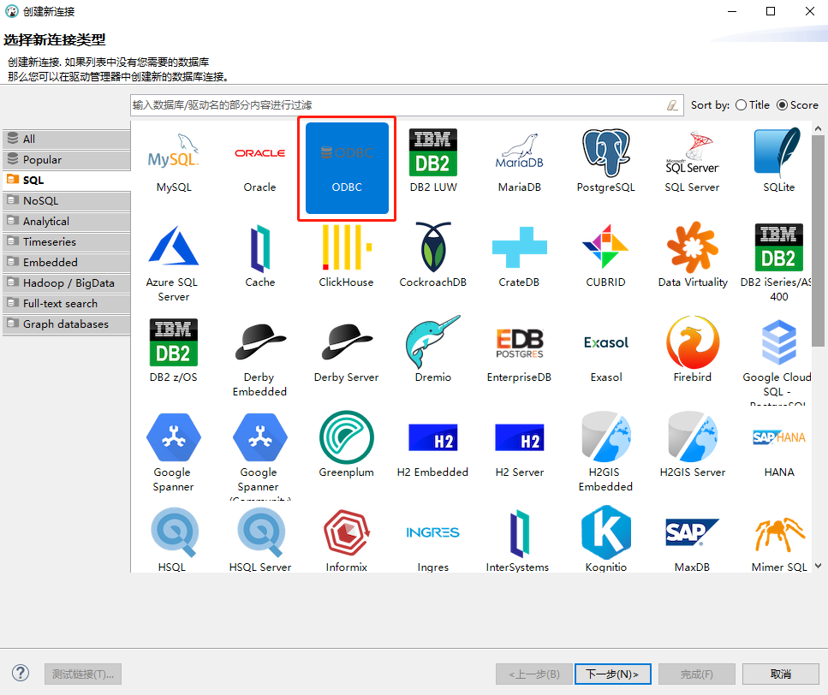
Task: Switch to Hadoop / BigData category
Action: (67, 282)
